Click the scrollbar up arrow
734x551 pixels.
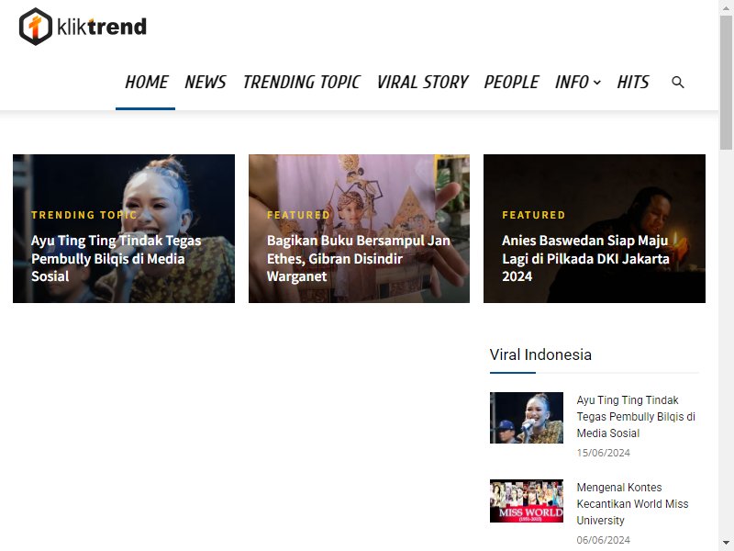(x=726, y=7)
